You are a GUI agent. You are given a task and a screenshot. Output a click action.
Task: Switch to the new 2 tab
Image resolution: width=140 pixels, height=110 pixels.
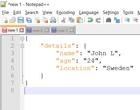tap(37, 30)
